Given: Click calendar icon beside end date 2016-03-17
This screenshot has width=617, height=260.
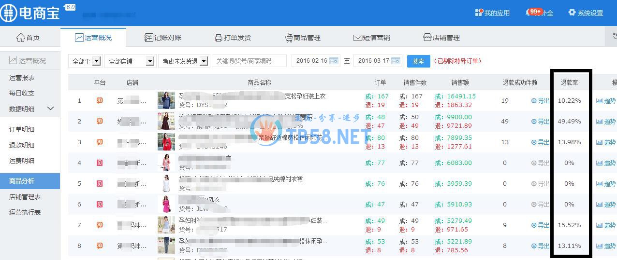Looking at the screenshot, I should [x=396, y=61].
